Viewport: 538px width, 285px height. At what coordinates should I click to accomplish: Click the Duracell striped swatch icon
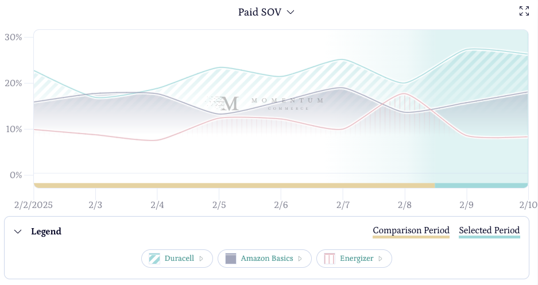(x=154, y=259)
